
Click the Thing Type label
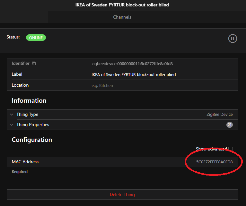tap(27, 115)
